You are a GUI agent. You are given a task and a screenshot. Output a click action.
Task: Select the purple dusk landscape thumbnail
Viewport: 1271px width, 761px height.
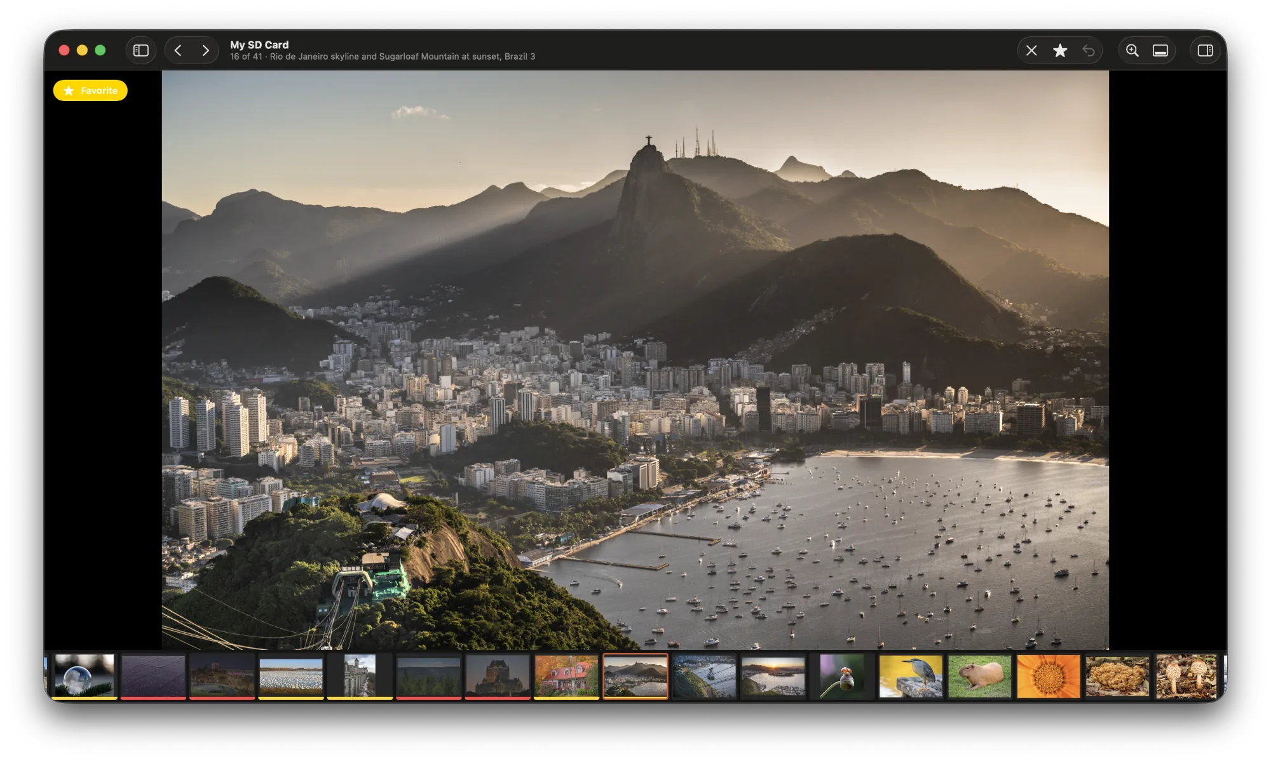click(153, 677)
